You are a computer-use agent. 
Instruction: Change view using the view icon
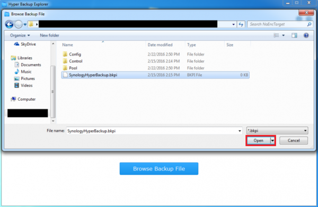[276, 35]
